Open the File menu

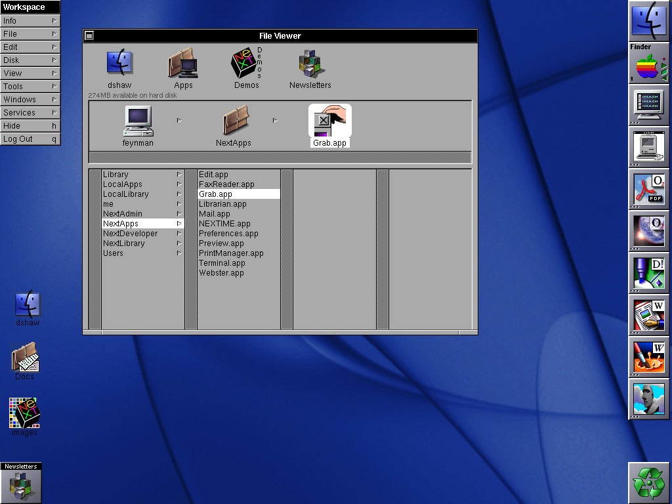coord(30,34)
